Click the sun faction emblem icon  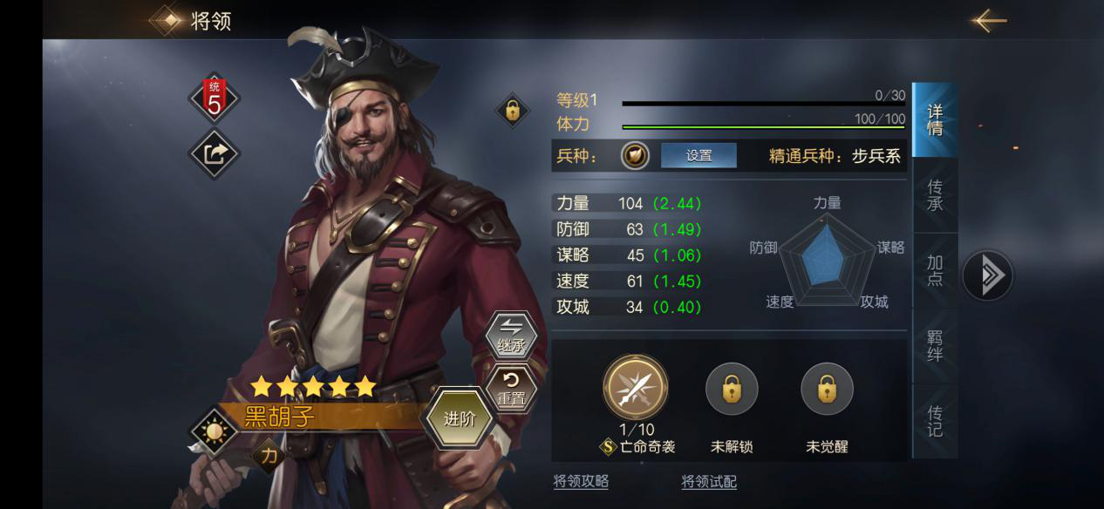pos(213,430)
